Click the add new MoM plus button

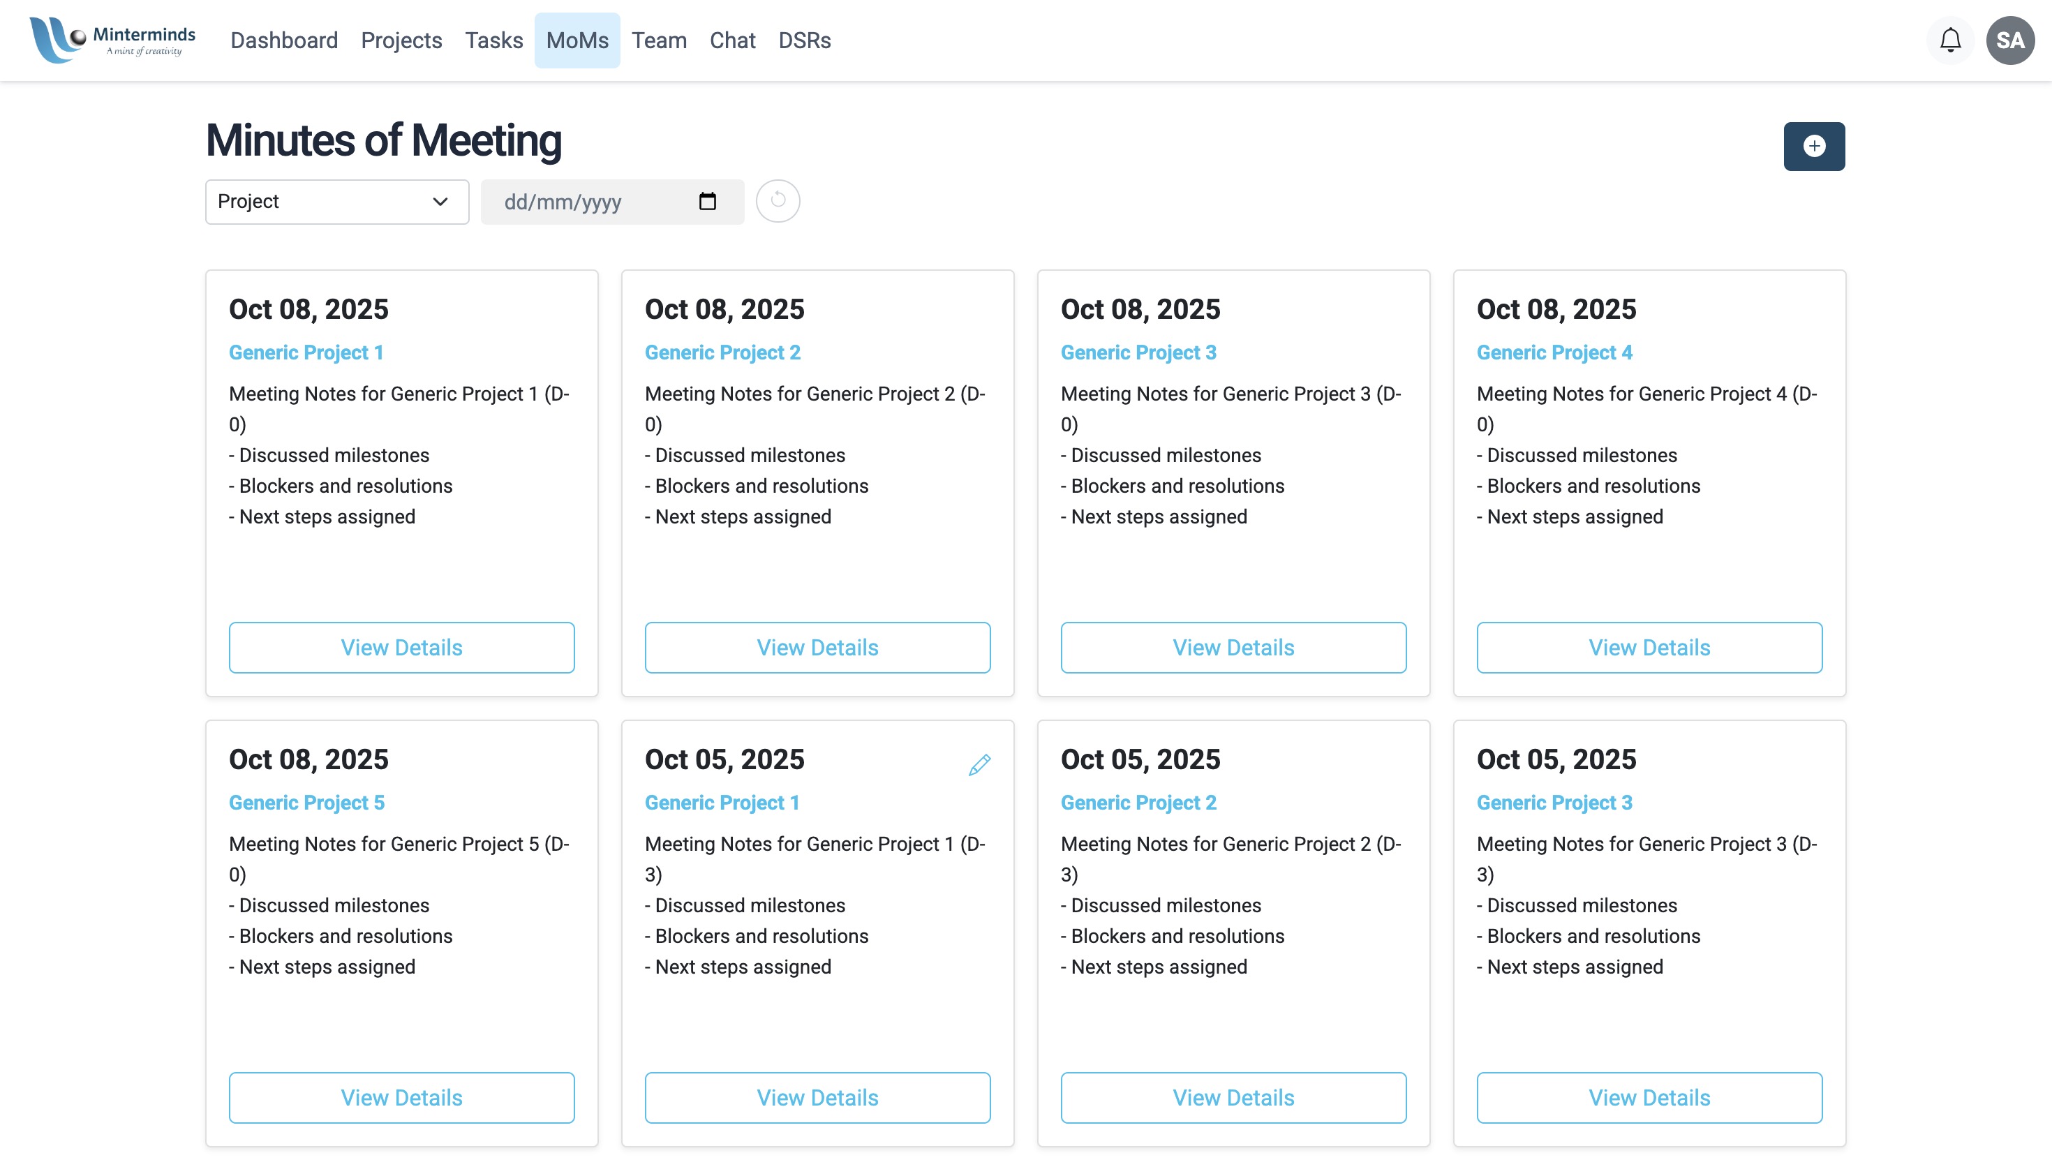(1813, 146)
